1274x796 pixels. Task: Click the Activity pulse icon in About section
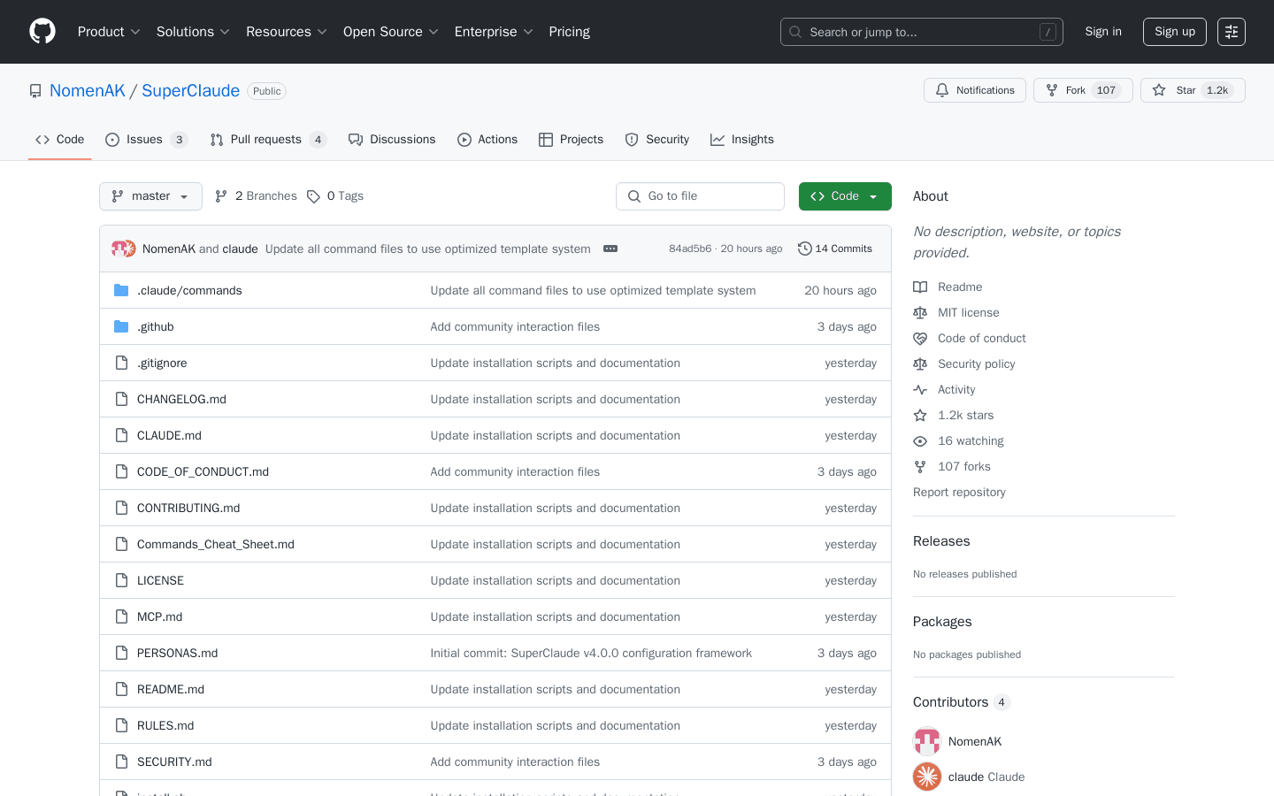920,389
